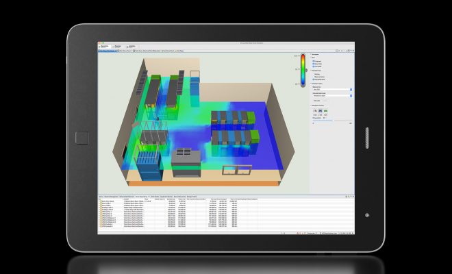Toggle the second checkbox under the Show section
Image resolution: width=452 pixels, height=274 pixels.
pyautogui.click(x=313, y=63)
